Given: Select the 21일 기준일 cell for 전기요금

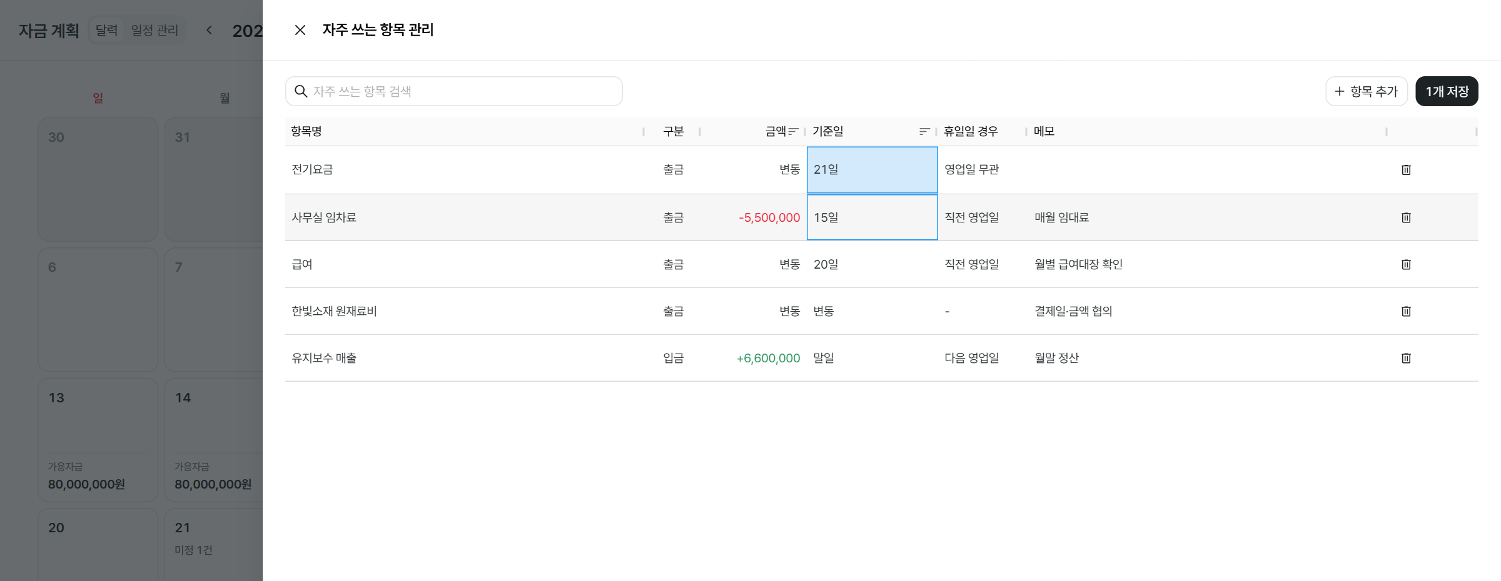Looking at the screenshot, I should tap(872, 170).
